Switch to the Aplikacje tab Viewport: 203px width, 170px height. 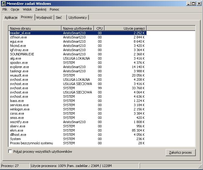coord(11,18)
